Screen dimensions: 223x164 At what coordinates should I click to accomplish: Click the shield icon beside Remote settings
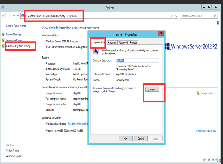point(3,40)
